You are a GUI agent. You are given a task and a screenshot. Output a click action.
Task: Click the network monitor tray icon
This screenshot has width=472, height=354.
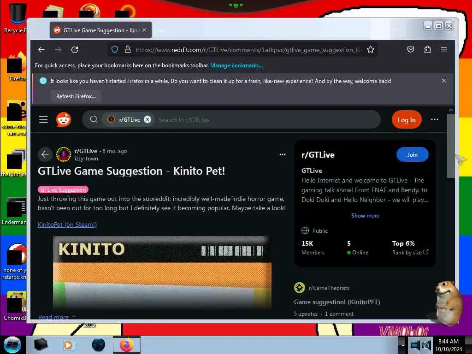[415, 345]
